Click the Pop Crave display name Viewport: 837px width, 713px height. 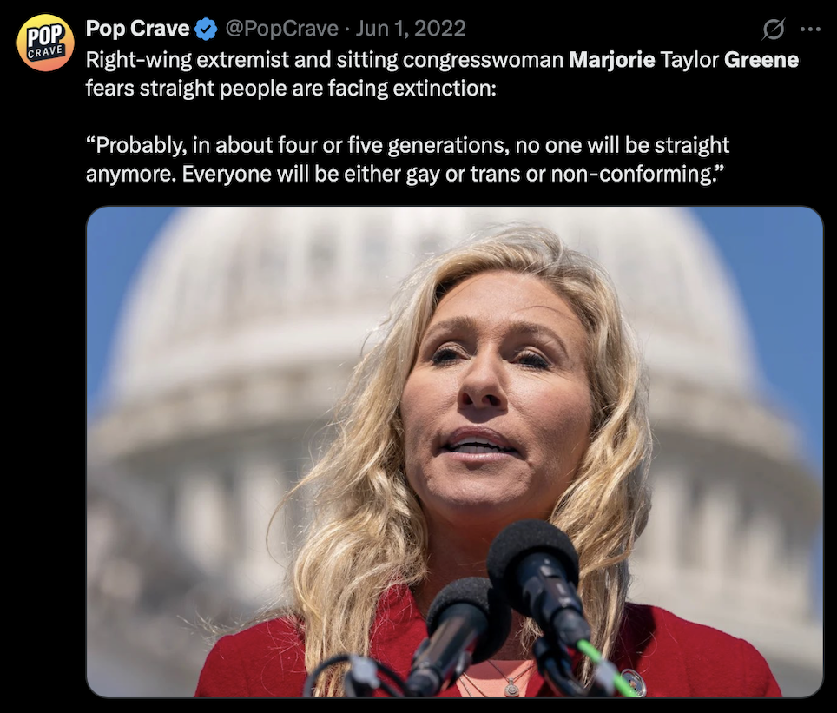[x=138, y=29]
